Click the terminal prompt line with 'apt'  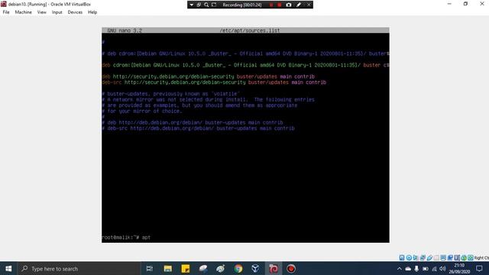coord(126,238)
